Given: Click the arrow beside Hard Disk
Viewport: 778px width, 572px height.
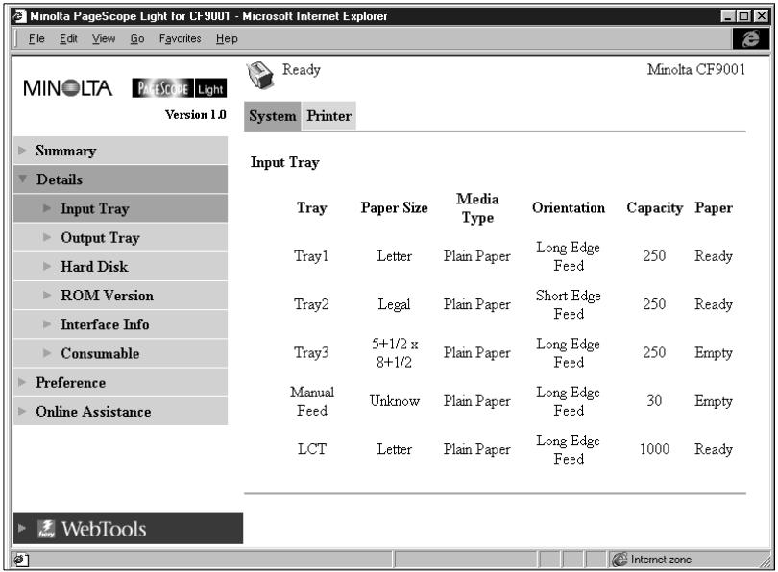Looking at the screenshot, I should [47, 266].
